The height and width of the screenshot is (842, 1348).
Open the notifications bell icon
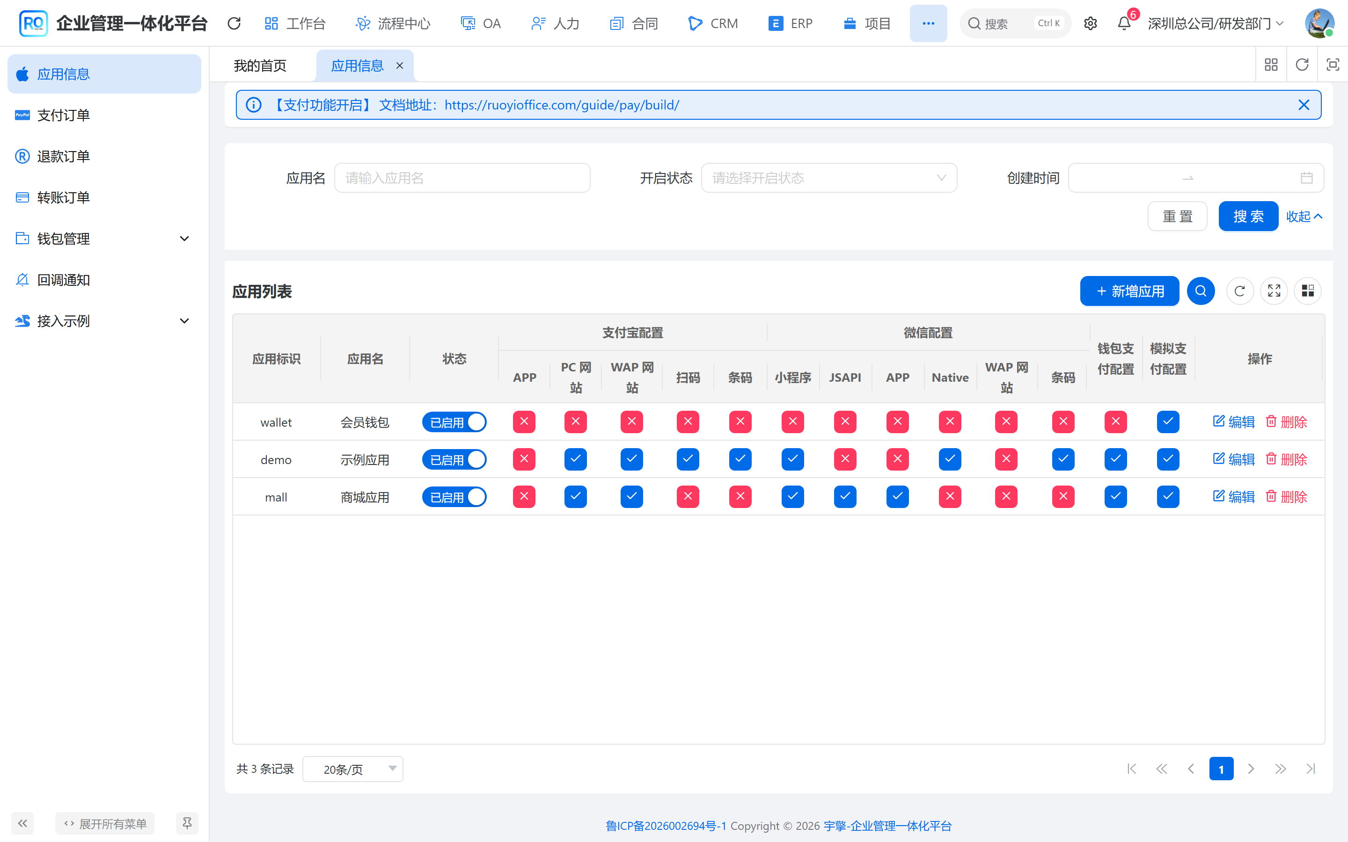click(1124, 23)
